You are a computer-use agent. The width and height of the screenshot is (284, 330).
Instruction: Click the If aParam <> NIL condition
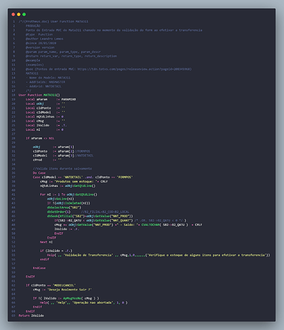(x=40, y=139)
